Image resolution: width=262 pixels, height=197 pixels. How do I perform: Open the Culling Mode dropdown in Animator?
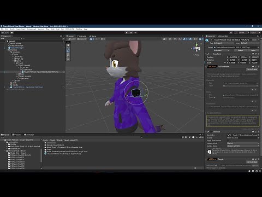[243, 146]
